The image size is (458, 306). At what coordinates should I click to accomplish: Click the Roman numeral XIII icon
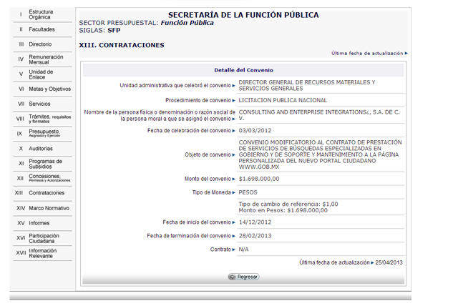pos(20,193)
